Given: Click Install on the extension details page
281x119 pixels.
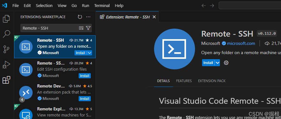Looking at the screenshot, I should pyautogui.click(x=208, y=63).
